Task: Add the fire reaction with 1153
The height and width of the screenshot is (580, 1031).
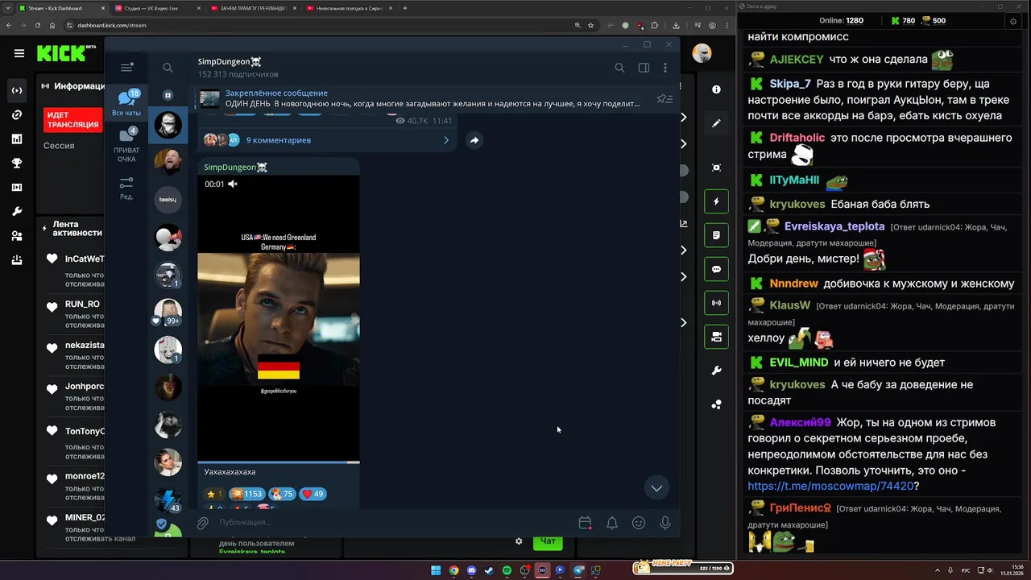Action: (246, 494)
